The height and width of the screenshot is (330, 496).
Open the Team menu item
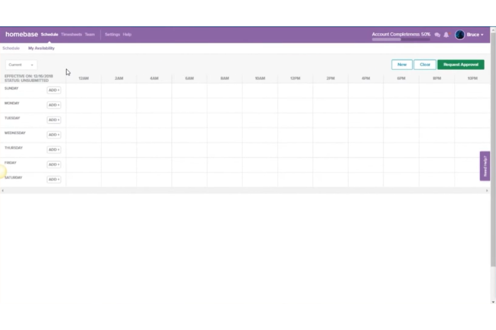(89, 34)
